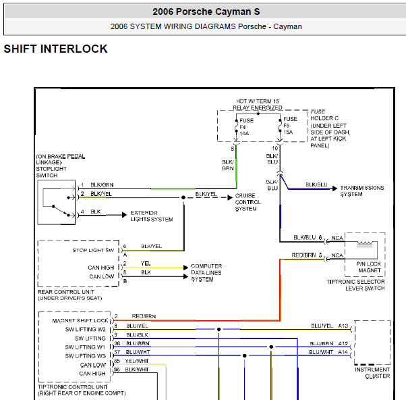Image resolution: width=406 pixels, height=400 pixels.
Task: Select the "2006 SYSTEM WIRING DIAGRAMS Porsche - Cayman" subtitle
Action: [206, 26]
